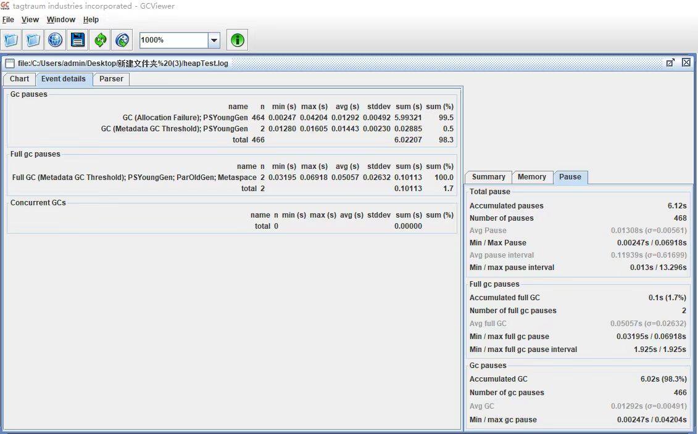Close the heapTest.log internal frame

point(686,63)
